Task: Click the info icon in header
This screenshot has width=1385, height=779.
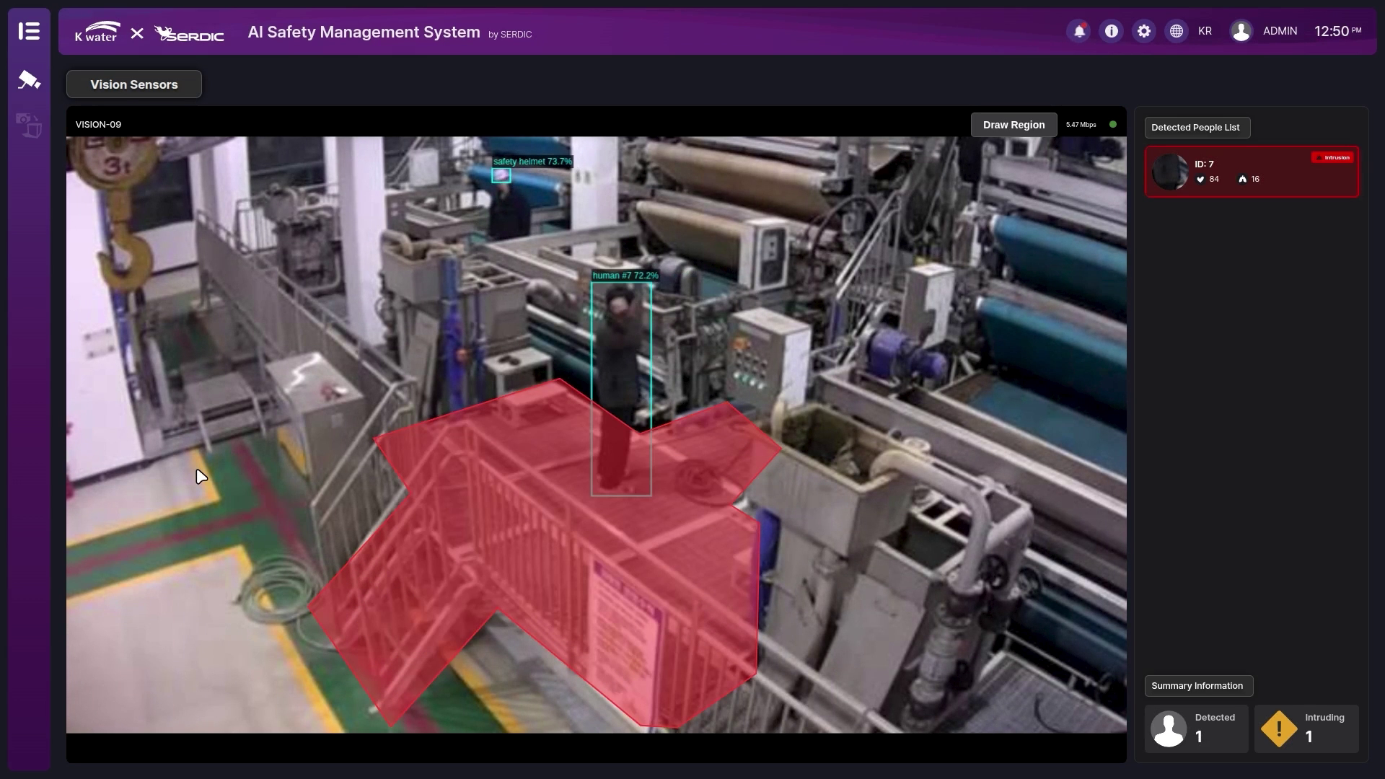Action: coord(1112,31)
